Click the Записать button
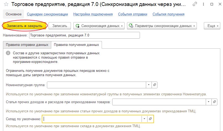Image resolution: width=223 pixels, height=131 pixels. (60, 26)
